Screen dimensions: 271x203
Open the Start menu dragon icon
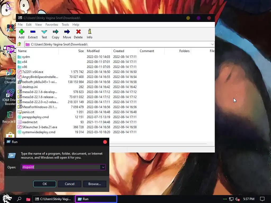click(7, 199)
